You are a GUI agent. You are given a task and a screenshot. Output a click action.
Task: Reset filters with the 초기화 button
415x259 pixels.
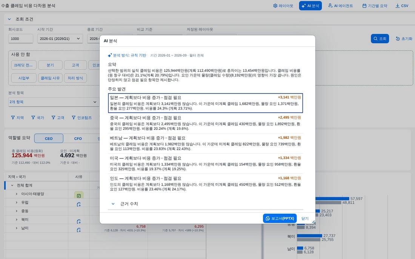coord(404,38)
